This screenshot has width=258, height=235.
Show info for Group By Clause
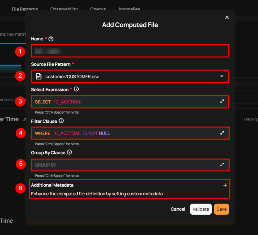tap(70, 152)
